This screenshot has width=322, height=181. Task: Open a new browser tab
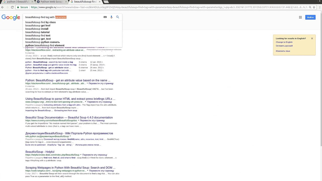click(106, 2)
